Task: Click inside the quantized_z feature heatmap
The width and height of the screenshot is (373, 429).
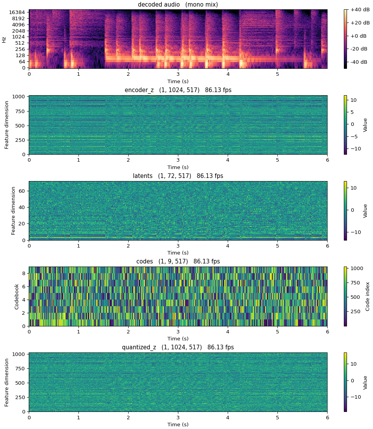Action: tap(178, 382)
